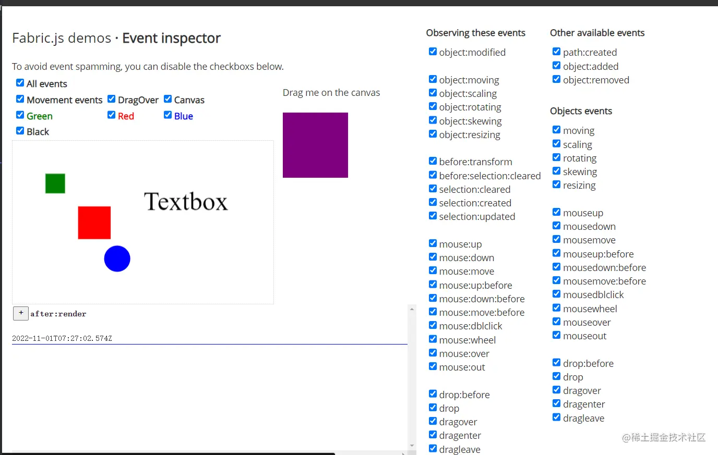Viewport: 718px width, 455px height.
Task: Toggle the object:skewing checkbox
Action: 433,120
